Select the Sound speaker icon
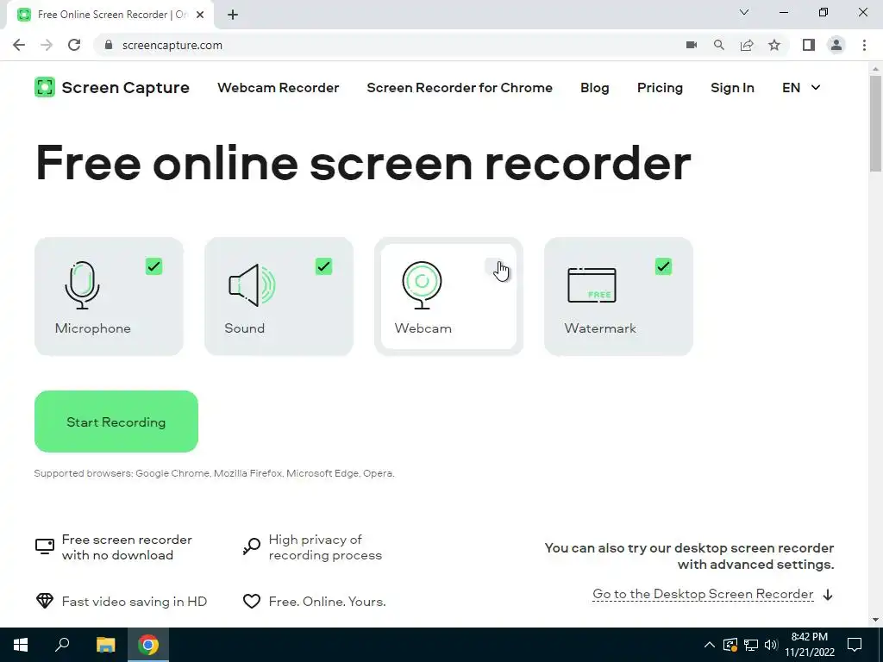 click(x=252, y=284)
